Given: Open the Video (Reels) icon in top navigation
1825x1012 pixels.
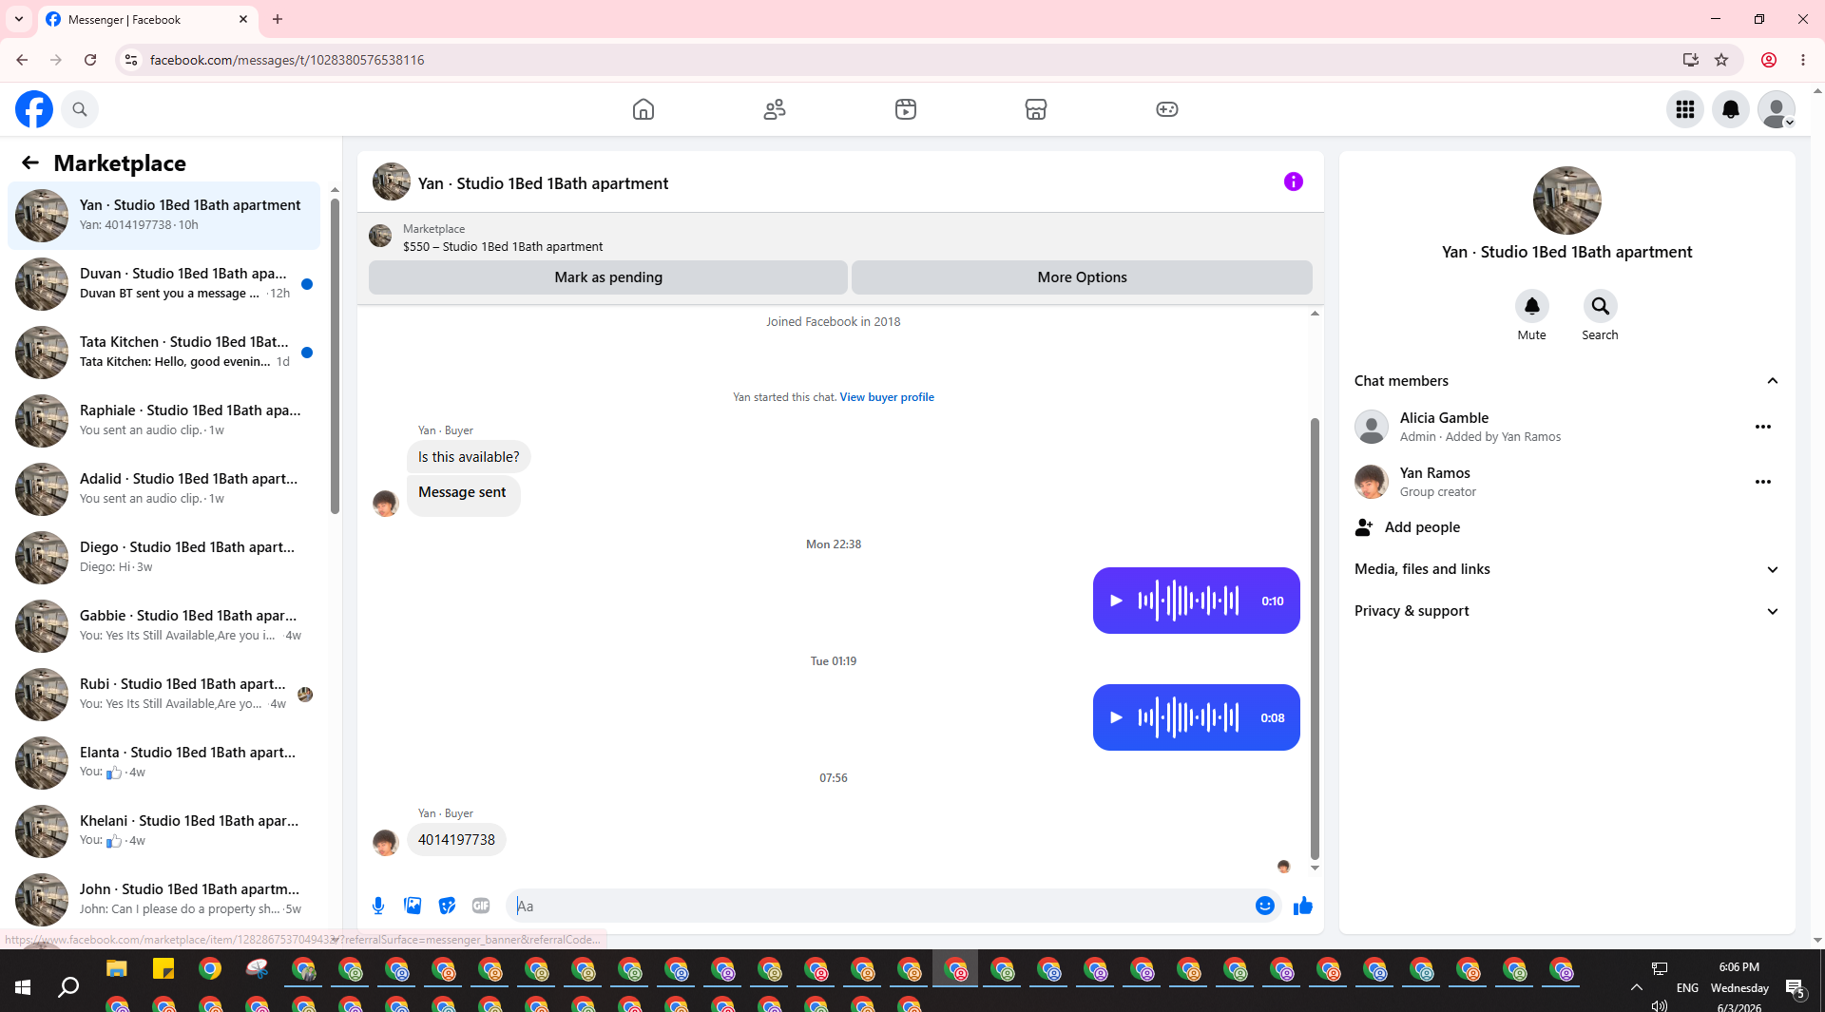Looking at the screenshot, I should (x=906, y=109).
